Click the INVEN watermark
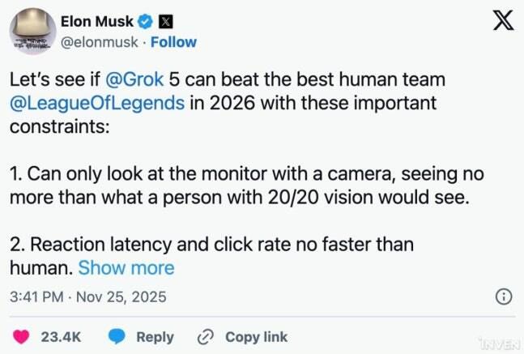Image resolution: width=524 pixels, height=354 pixels. 499,343
